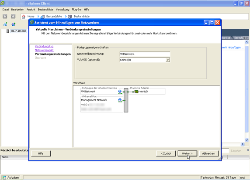Go to Verbindungstyp wizard step
The height and width of the screenshot is (180, 250).
(x=44, y=46)
